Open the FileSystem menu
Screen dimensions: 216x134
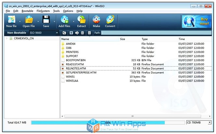pos(43,11)
